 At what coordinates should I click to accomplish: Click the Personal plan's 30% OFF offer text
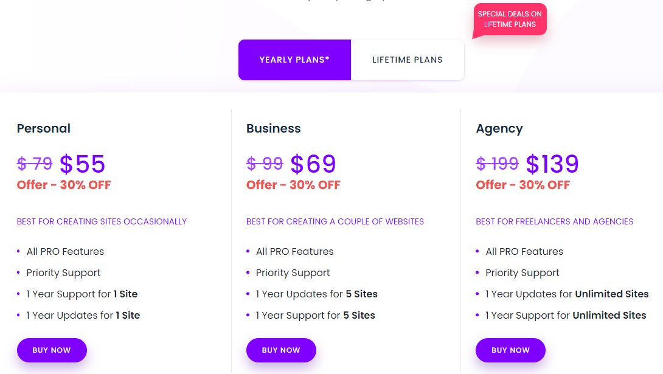pyautogui.click(x=64, y=185)
